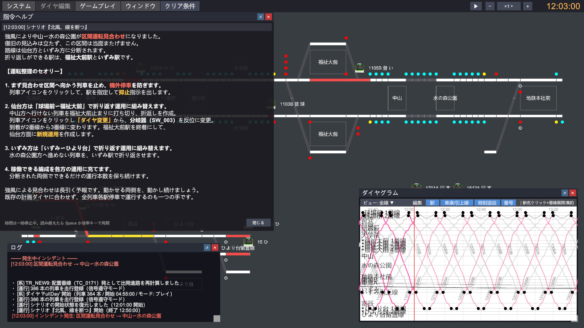Dock the ダイヤグラム panel with swap icon
Viewport: 584px width, 328px height.
pyautogui.click(x=565, y=193)
